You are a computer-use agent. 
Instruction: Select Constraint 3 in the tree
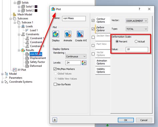coord(37,46)
